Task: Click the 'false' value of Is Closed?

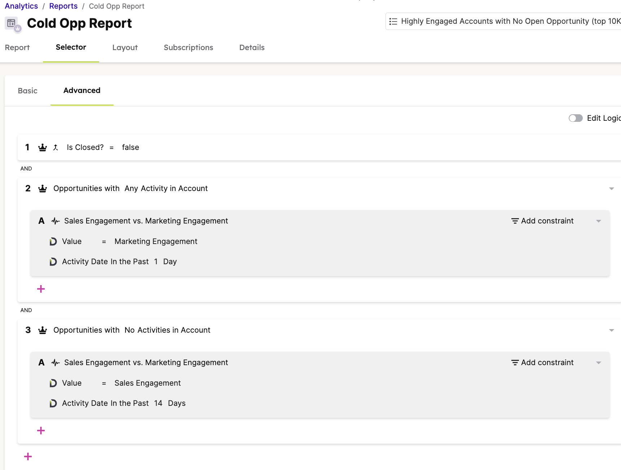Action: [x=131, y=147]
